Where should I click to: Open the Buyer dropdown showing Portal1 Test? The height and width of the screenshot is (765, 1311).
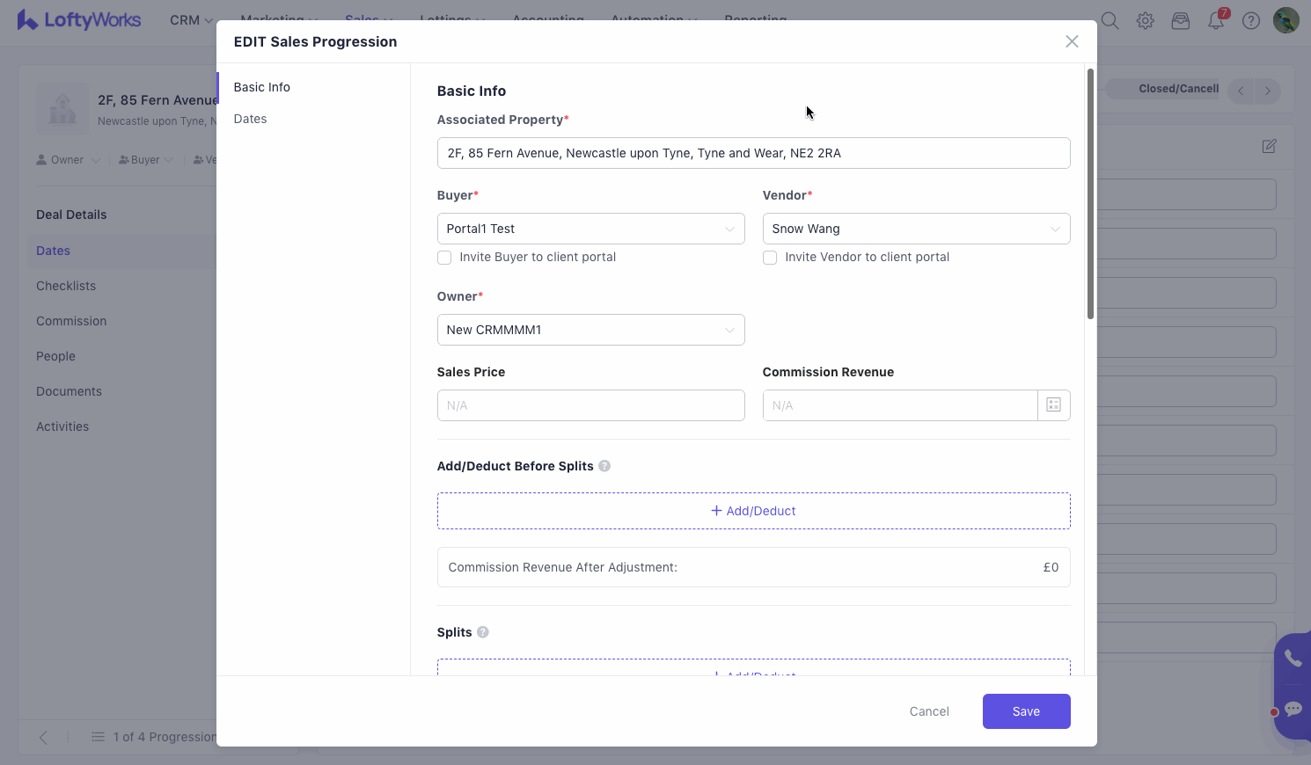[x=590, y=229]
